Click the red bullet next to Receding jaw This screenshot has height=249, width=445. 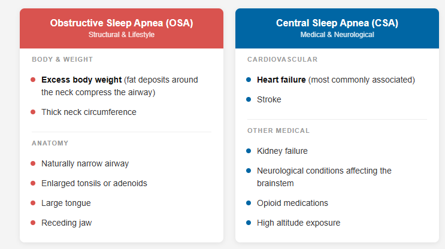(x=33, y=223)
